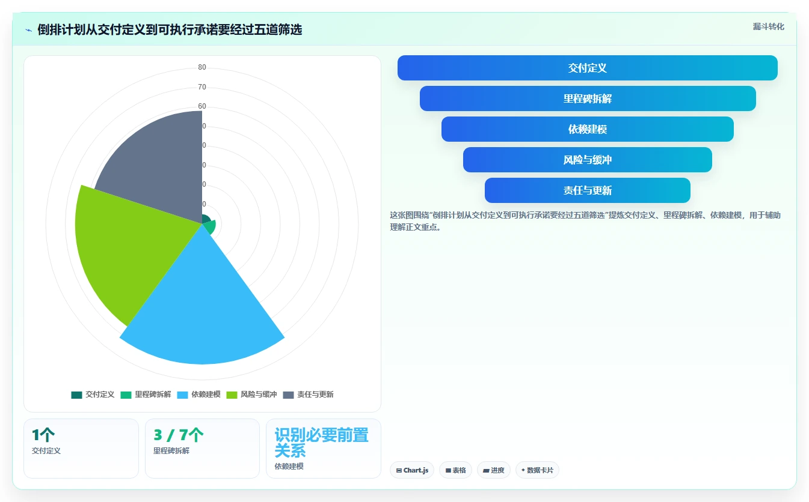Click legend text 依赖建模
This screenshot has width=809, height=502.
[x=206, y=395]
